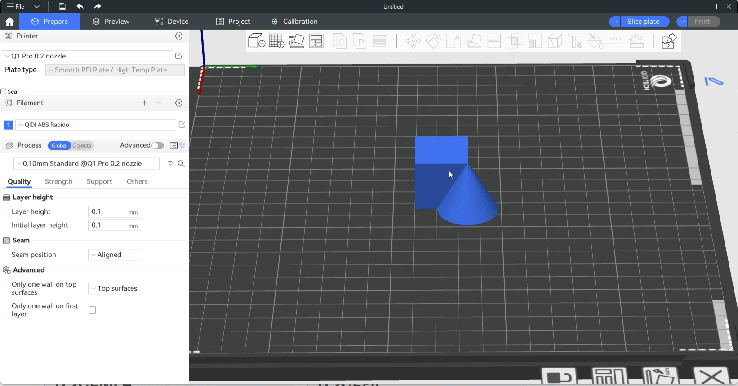Screen dimensions: 738x386
Task: Click the Slice plate button
Action: [x=643, y=22]
